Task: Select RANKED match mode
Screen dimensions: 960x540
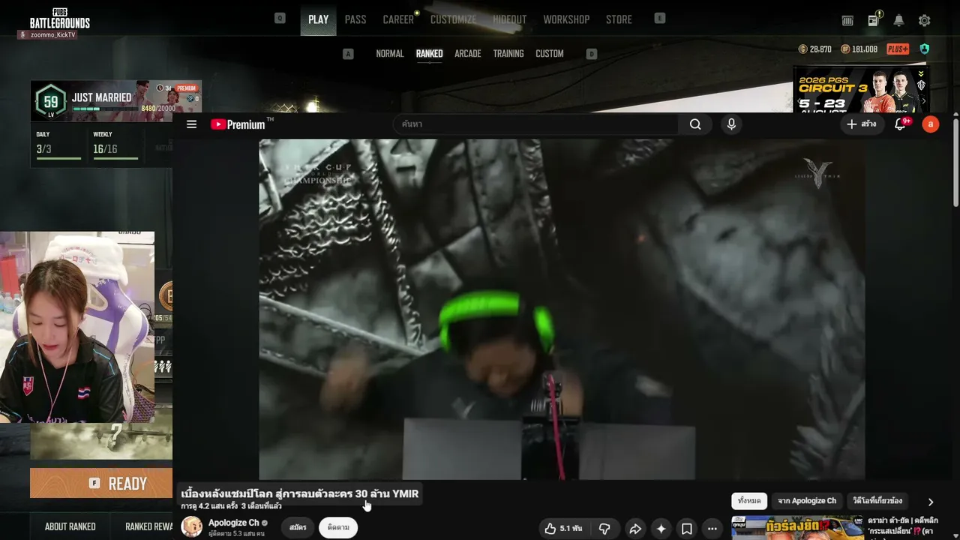Action: coord(429,54)
